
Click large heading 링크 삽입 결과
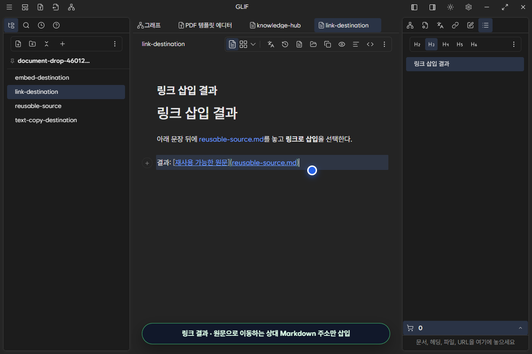(197, 113)
